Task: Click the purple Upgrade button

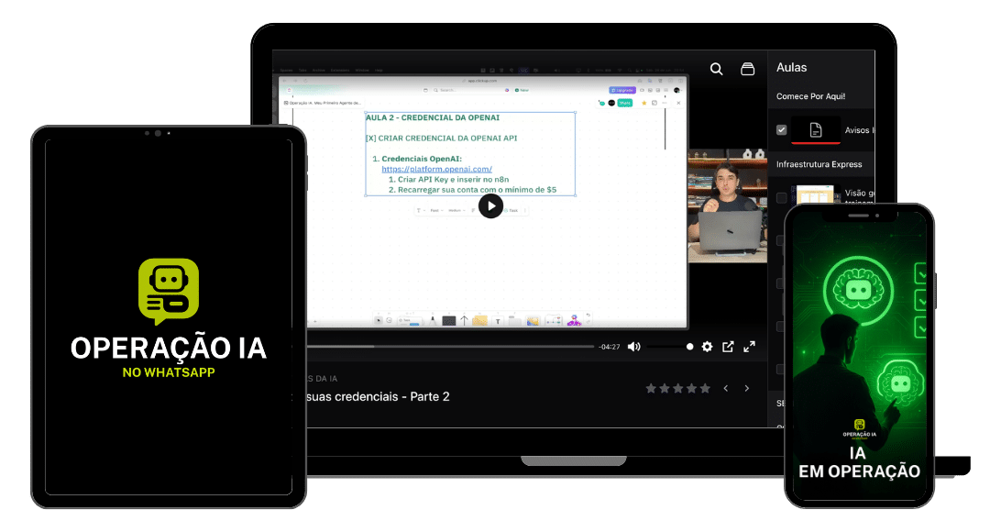Action: [622, 90]
